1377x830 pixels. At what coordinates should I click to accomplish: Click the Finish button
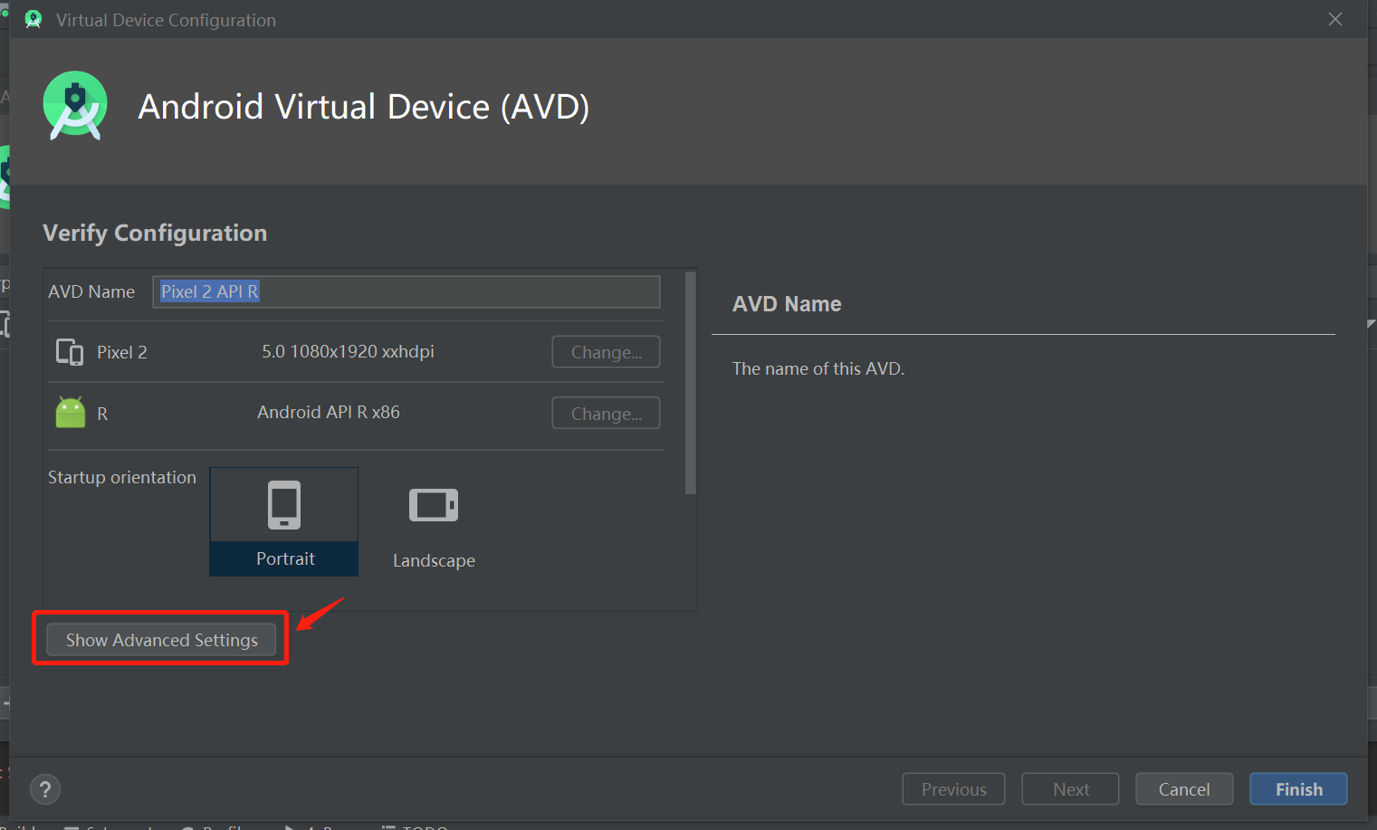(1298, 789)
